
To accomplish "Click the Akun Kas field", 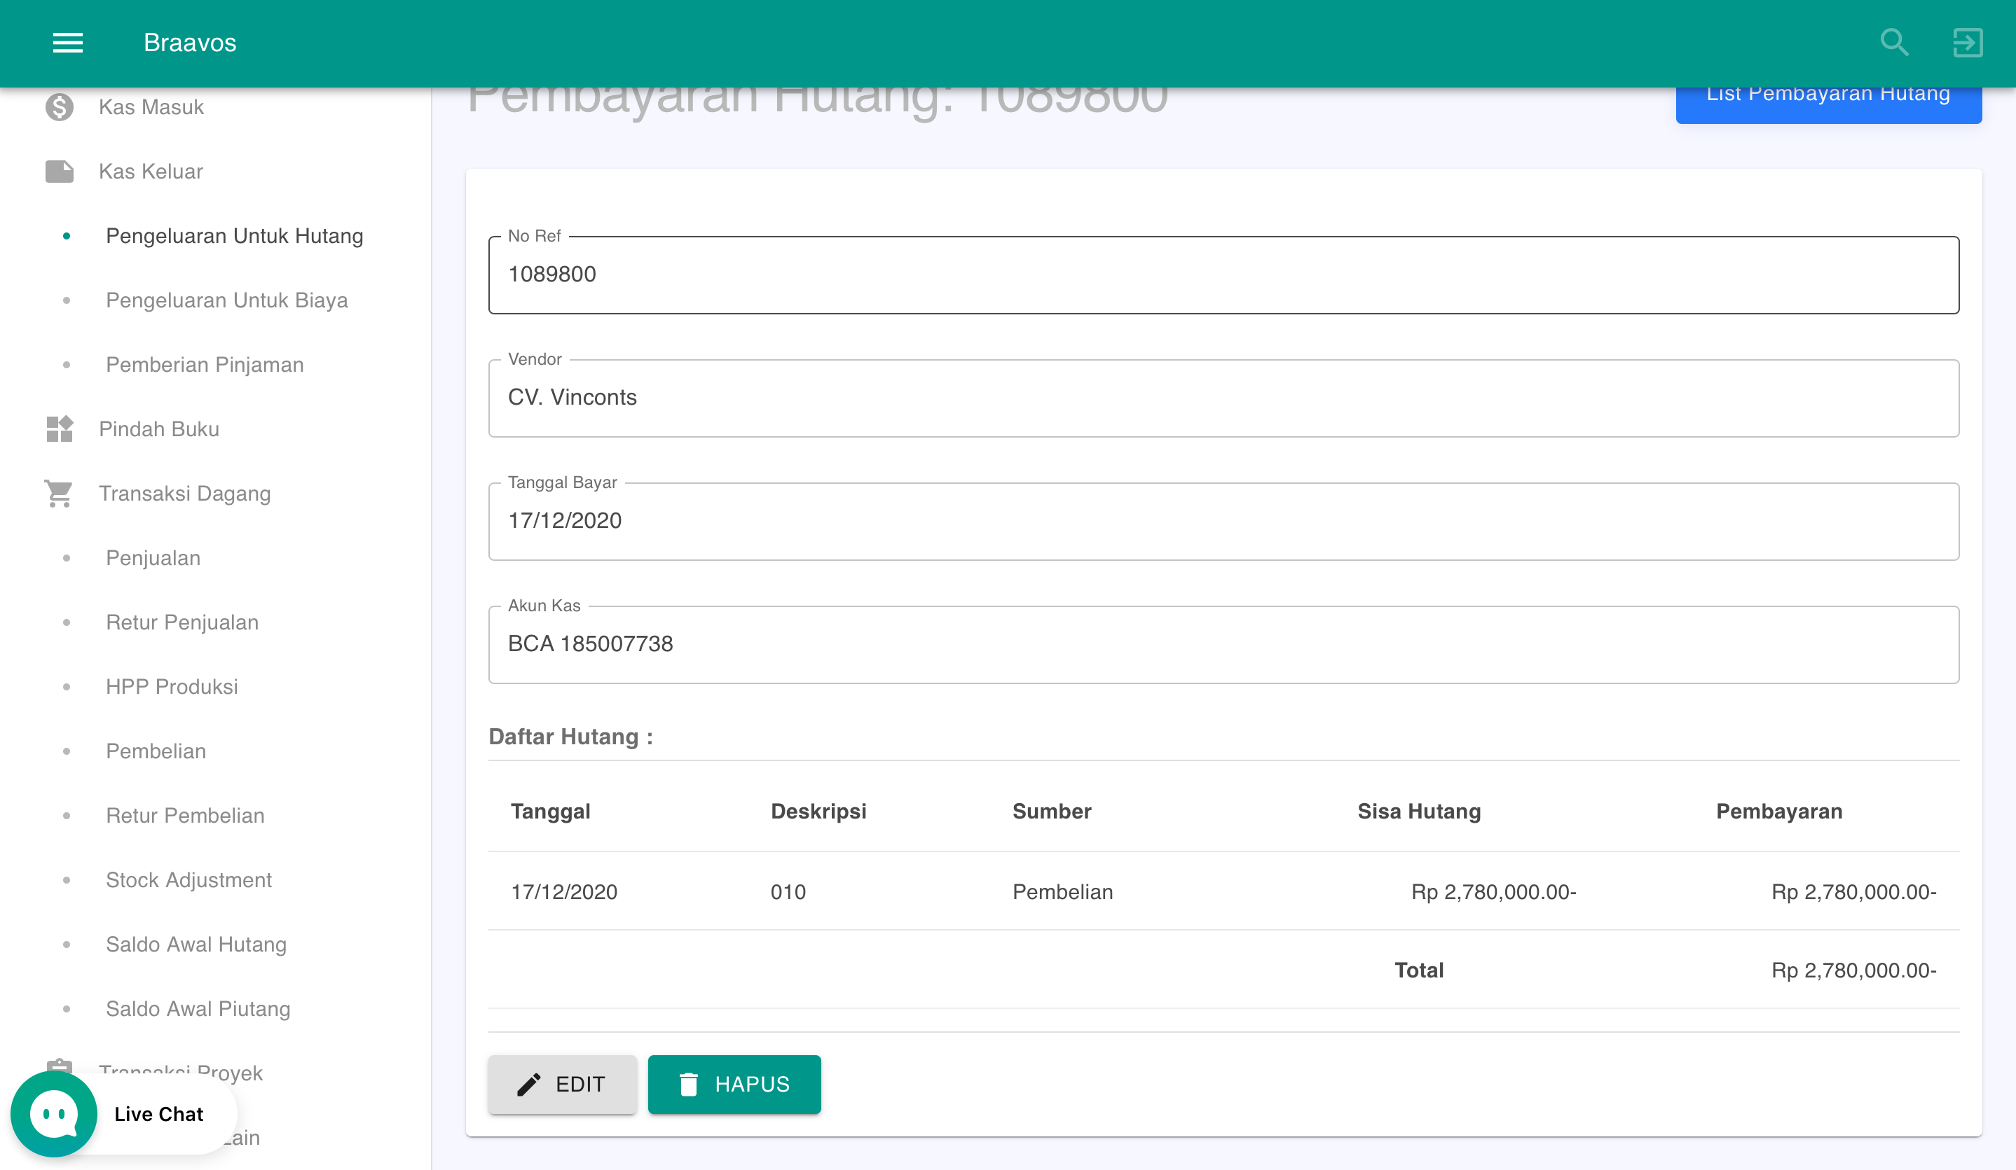I will coord(1223,644).
